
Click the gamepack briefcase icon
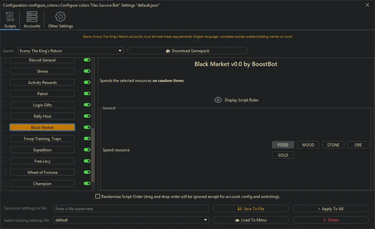tap(169, 51)
